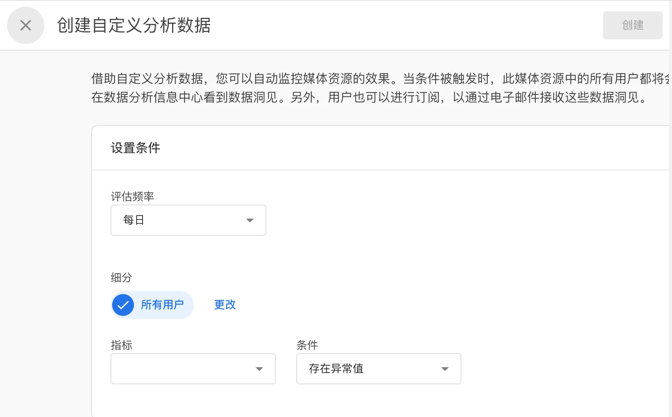Image resolution: width=672 pixels, height=417 pixels.
Task: Click the 指标 field label
Action: [121, 345]
